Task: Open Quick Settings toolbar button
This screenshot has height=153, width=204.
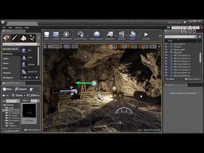Action: (x=80, y=36)
